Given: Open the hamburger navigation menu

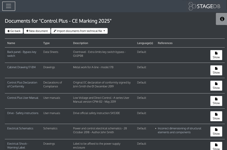Looking at the screenshot, I should 9,6.
